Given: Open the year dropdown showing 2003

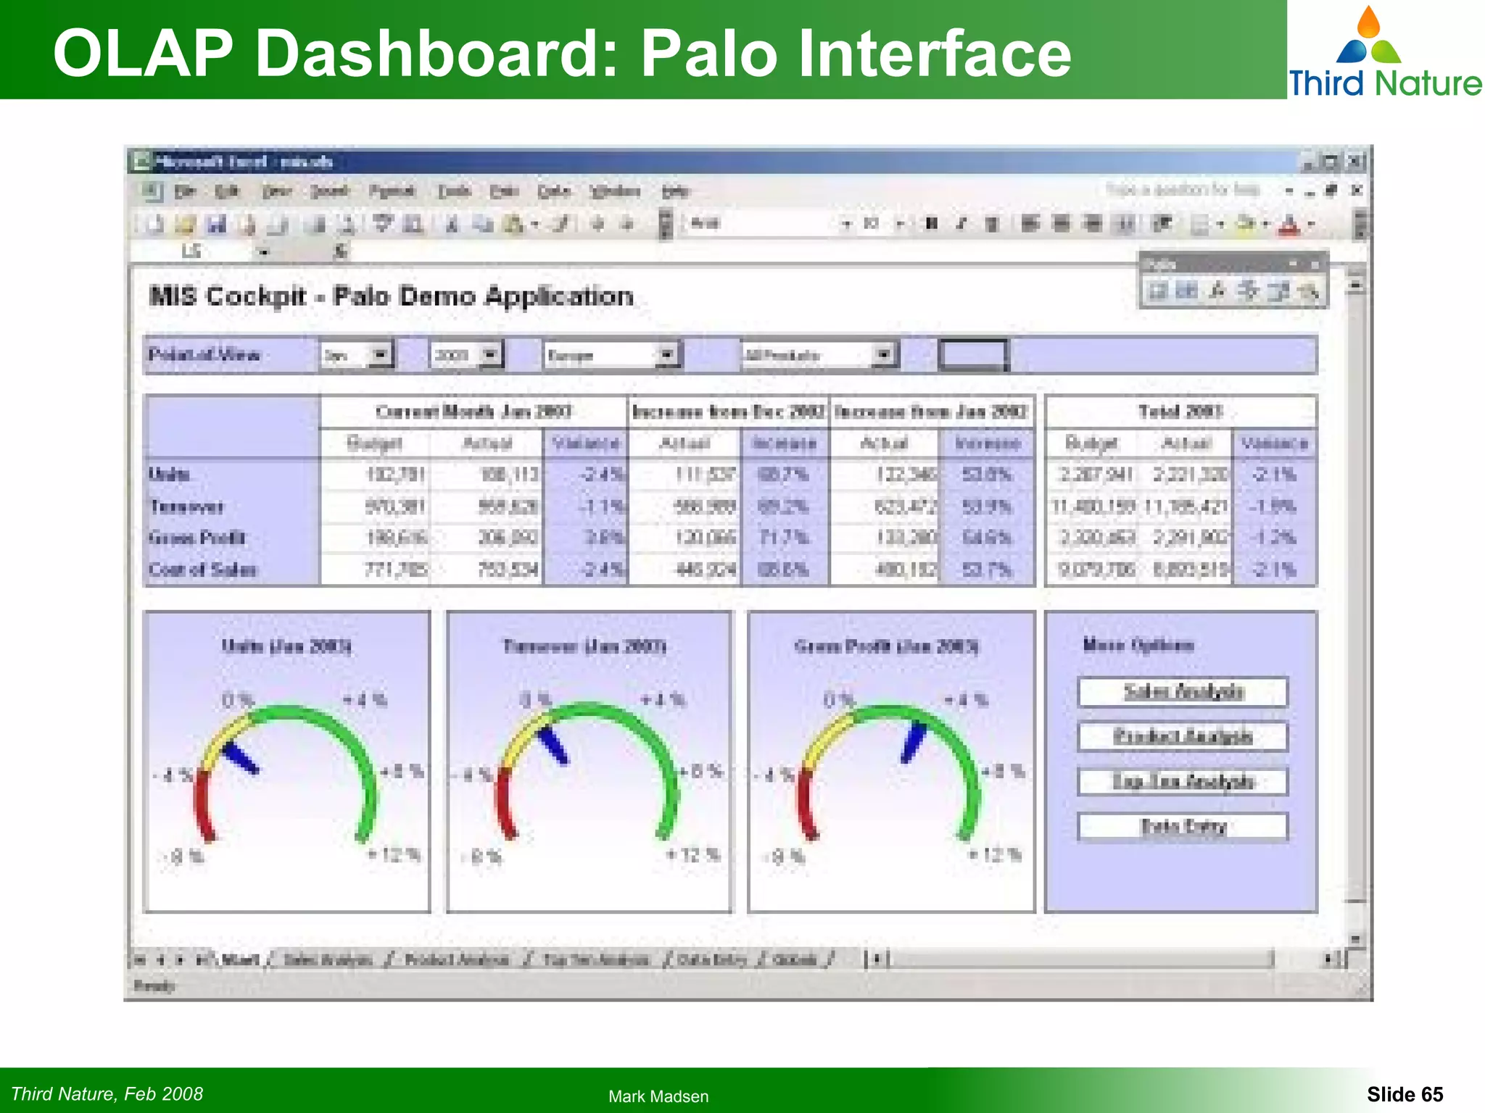Looking at the screenshot, I should 491,355.
